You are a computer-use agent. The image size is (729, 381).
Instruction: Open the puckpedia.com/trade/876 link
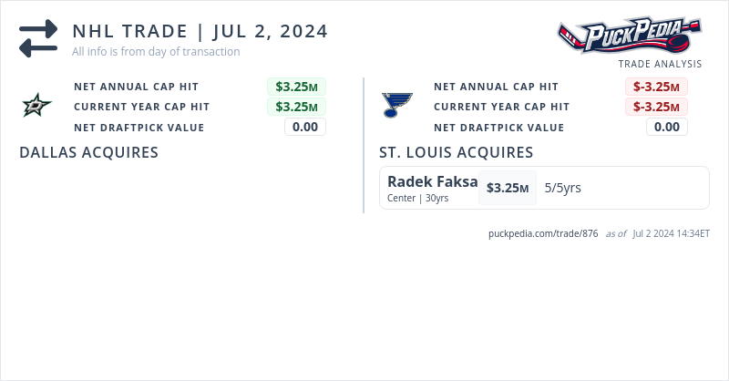coord(543,233)
